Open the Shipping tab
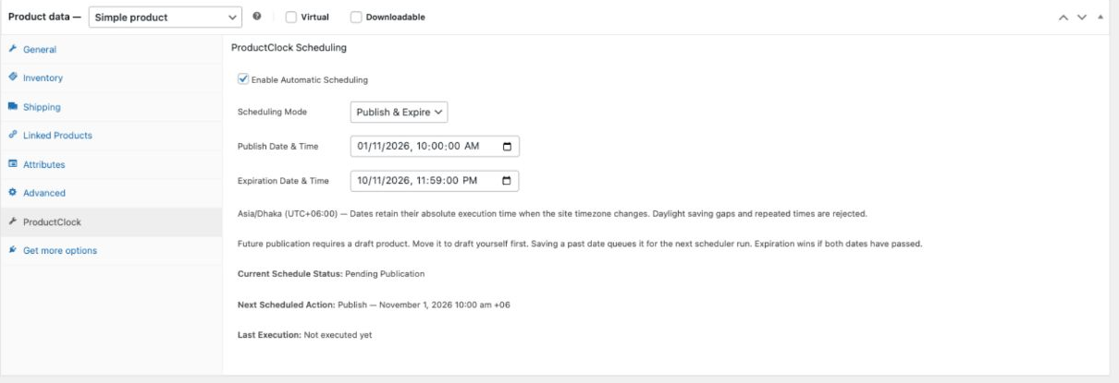Screen dimensions: 1119x383 (x=111, y=106)
